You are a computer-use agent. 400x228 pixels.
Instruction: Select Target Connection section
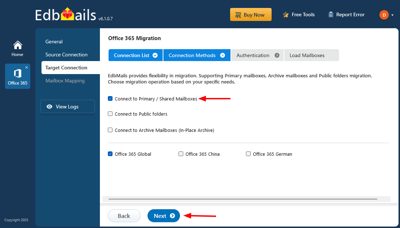71,68
